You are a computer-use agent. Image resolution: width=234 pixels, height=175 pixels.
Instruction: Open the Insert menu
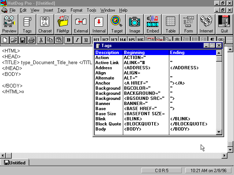point(48,10)
